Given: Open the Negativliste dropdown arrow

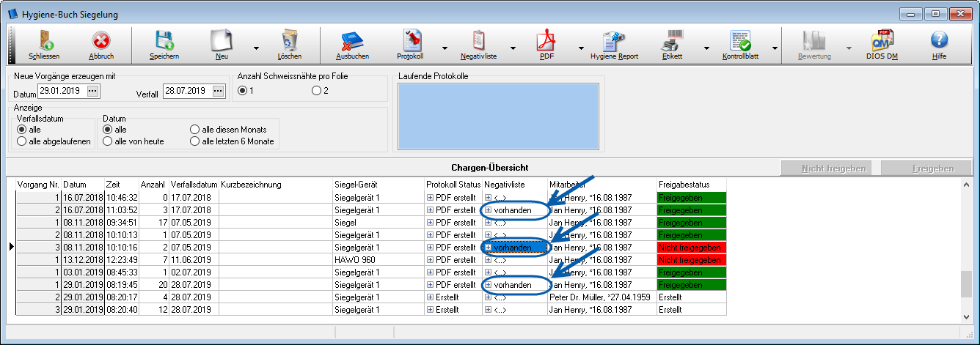Looking at the screenshot, I should tap(513, 48).
